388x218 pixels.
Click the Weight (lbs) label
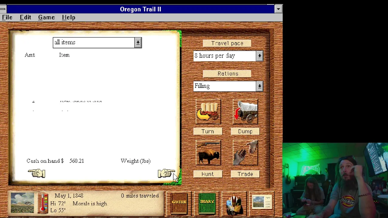tap(135, 161)
